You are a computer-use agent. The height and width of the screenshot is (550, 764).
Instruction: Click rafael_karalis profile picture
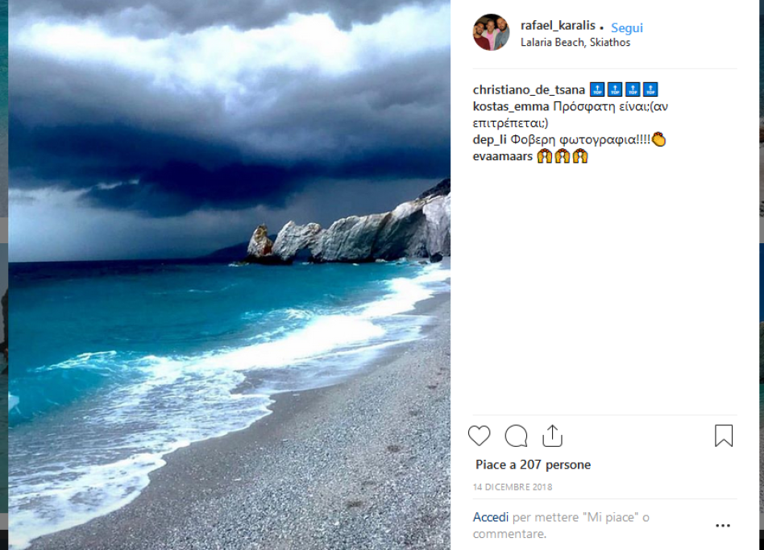point(491,32)
